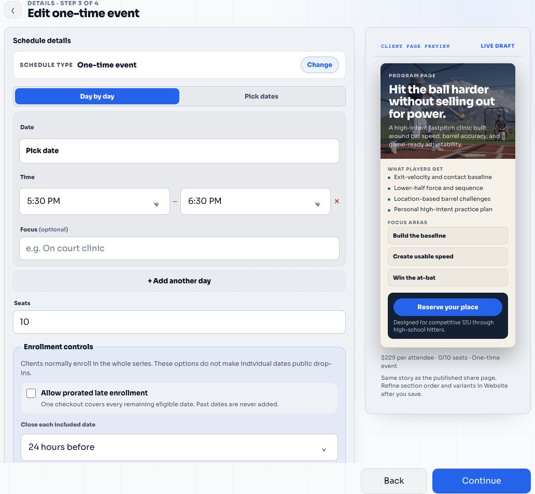Select the Win the at-bat focus area
The height and width of the screenshot is (494, 535).
[x=448, y=278]
